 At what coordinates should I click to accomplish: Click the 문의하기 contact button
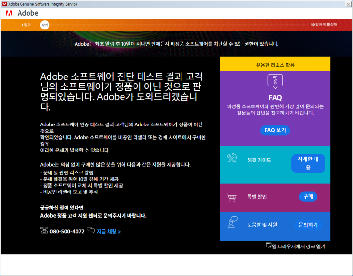(x=308, y=225)
